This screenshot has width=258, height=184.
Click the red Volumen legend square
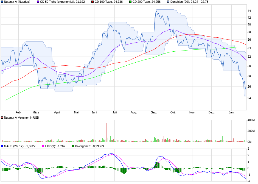pyautogui.click(x=2, y=118)
